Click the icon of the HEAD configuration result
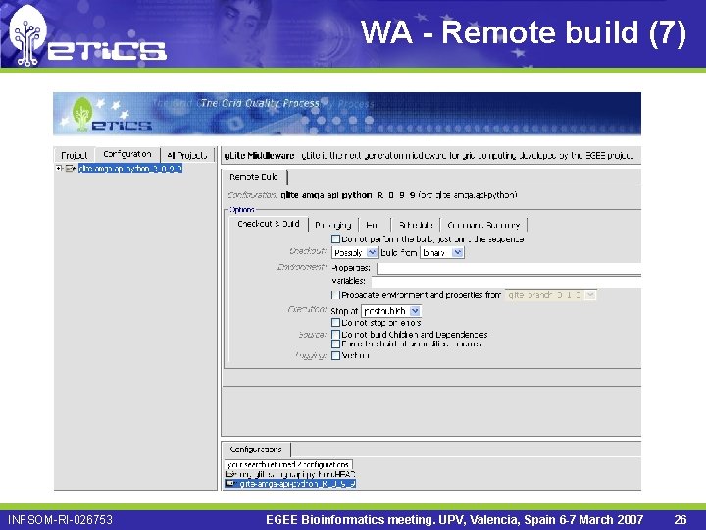The image size is (706, 530). click(230, 474)
